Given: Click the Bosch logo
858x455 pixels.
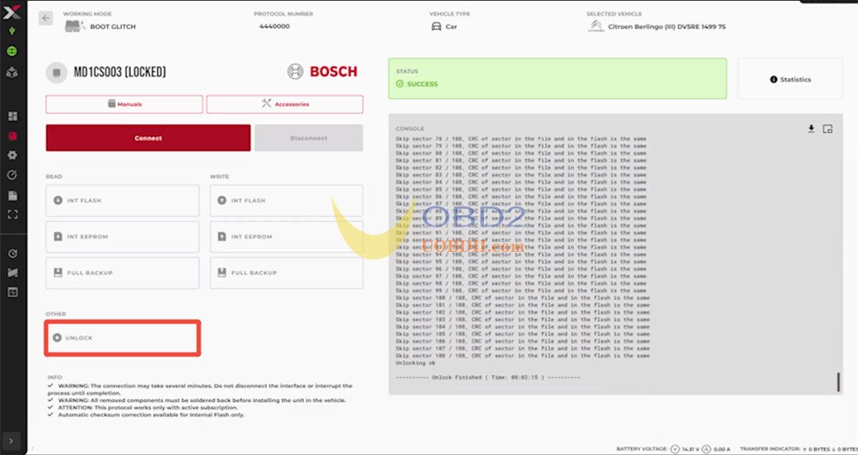Looking at the screenshot, I should click(323, 72).
